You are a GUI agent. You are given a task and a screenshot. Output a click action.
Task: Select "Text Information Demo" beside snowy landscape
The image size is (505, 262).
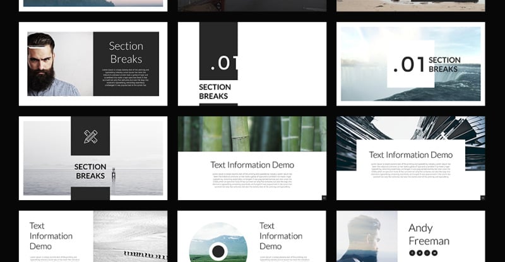(x=51, y=236)
